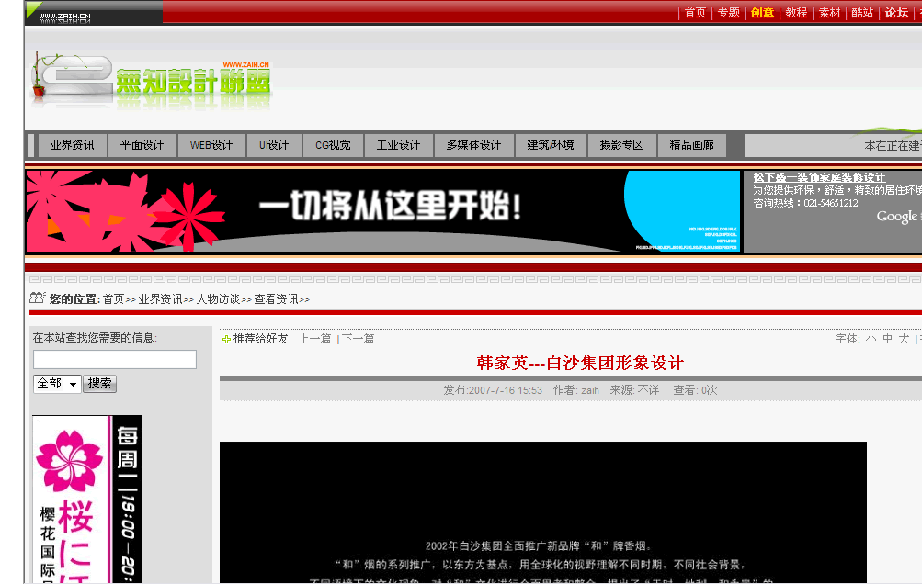Open 论坛 in the top bar

896,12
